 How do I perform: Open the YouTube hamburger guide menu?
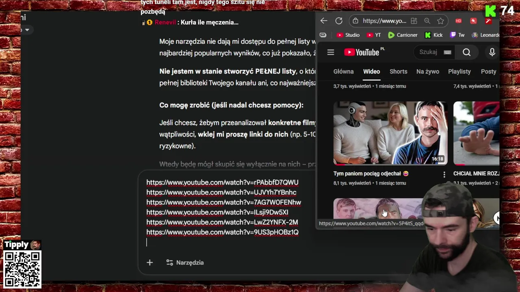(331, 52)
